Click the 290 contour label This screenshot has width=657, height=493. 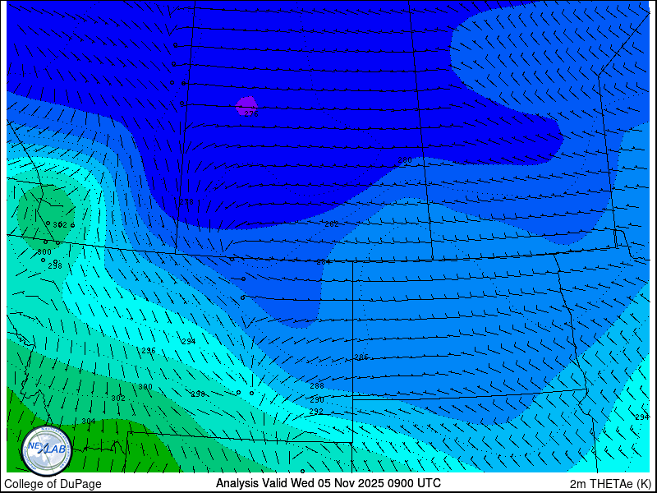pyautogui.click(x=317, y=400)
